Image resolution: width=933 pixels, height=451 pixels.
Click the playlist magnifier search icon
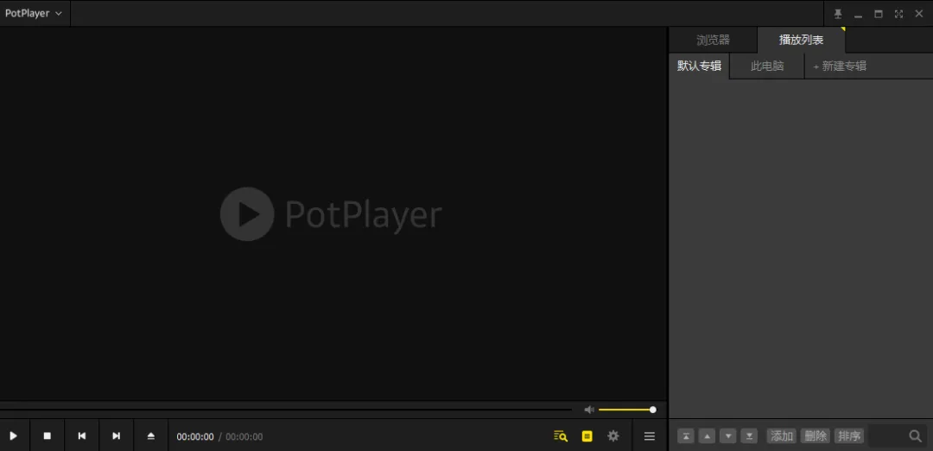coord(916,436)
